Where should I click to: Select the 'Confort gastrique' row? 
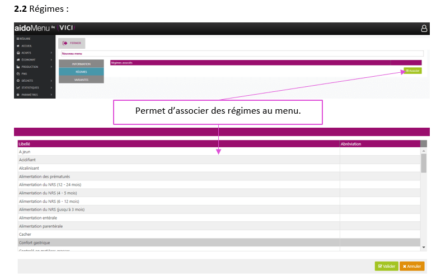coord(219,242)
